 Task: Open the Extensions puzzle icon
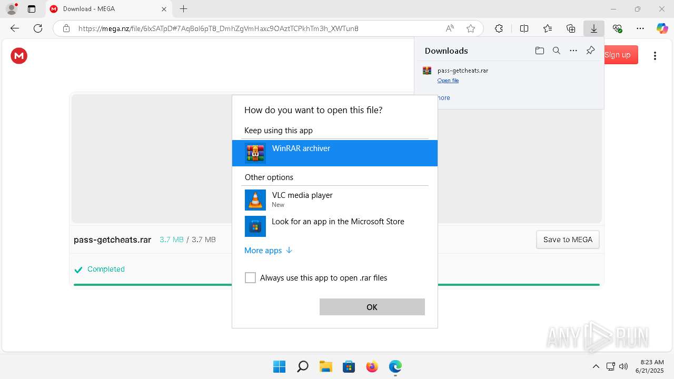499,28
